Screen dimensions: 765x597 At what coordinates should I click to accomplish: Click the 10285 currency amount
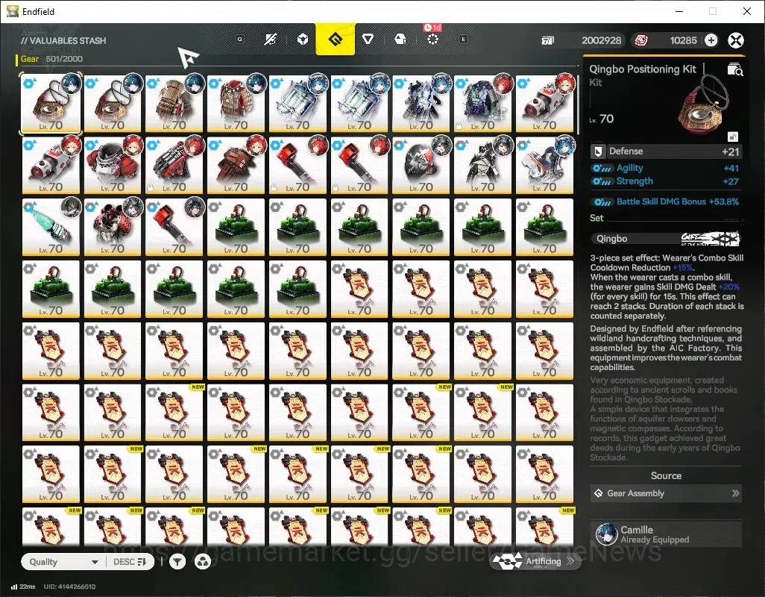point(683,40)
